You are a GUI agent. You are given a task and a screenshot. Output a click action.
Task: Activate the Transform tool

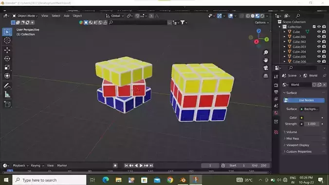click(x=7, y=76)
